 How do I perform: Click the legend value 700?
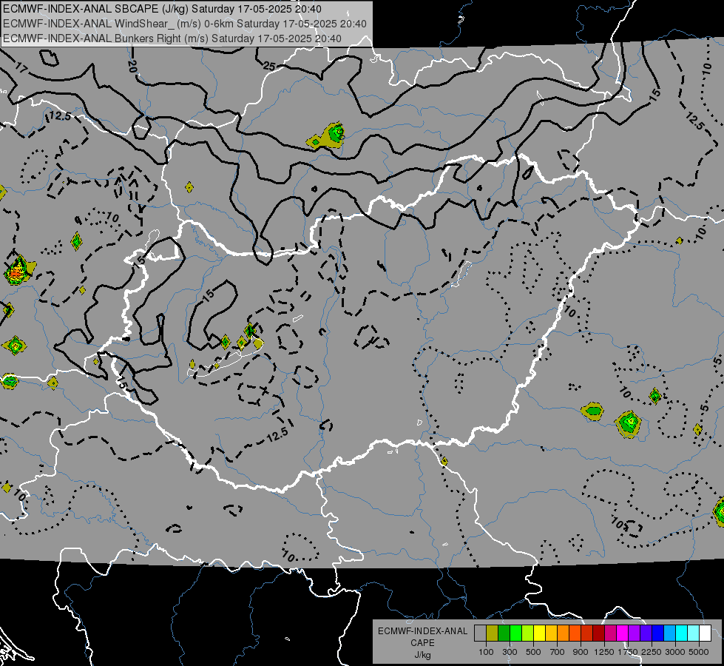pyautogui.click(x=558, y=652)
